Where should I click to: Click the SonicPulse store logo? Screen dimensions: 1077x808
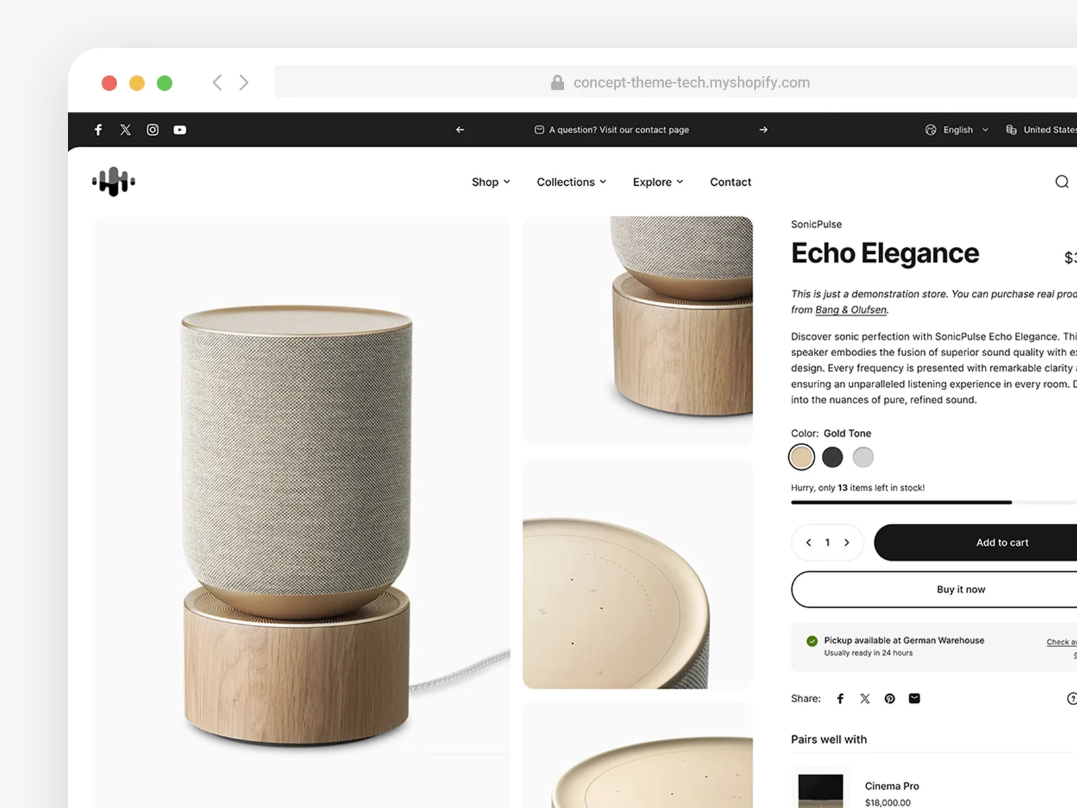(114, 182)
